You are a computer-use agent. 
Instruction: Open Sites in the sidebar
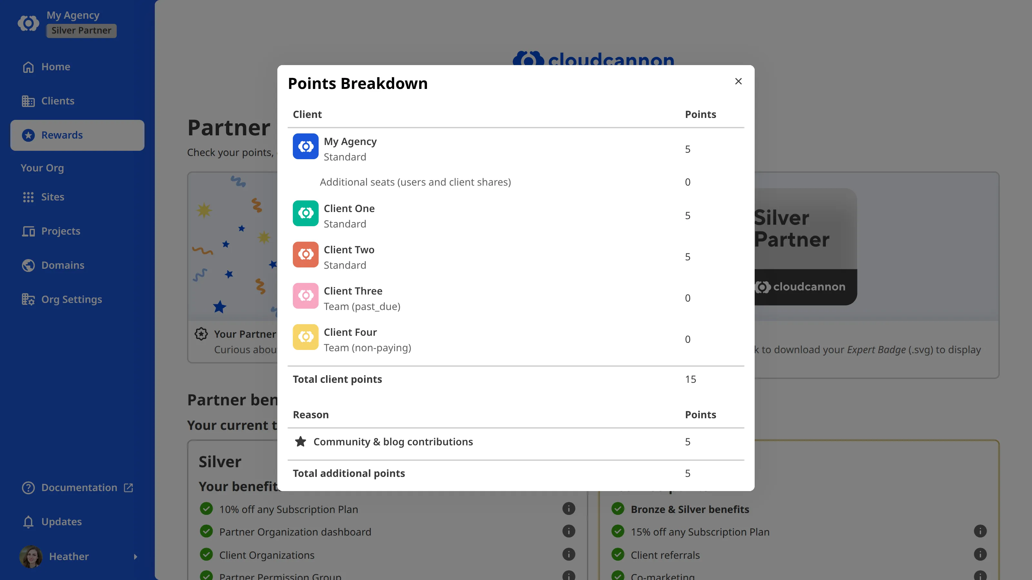pos(77,197)
